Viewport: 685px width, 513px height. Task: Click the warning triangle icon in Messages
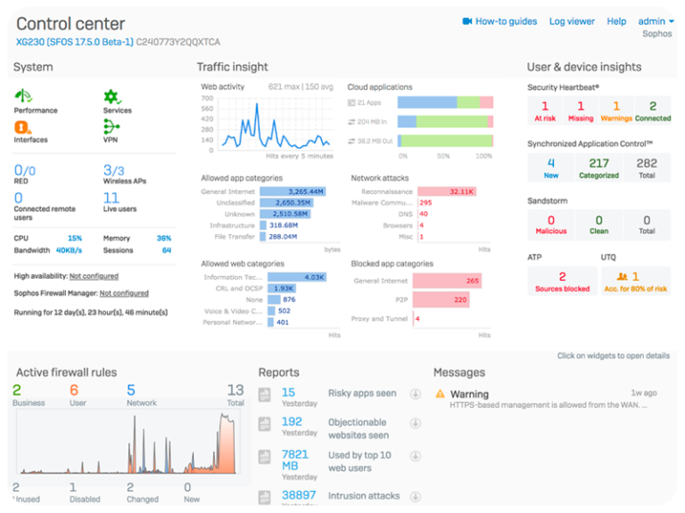(440, 394)
